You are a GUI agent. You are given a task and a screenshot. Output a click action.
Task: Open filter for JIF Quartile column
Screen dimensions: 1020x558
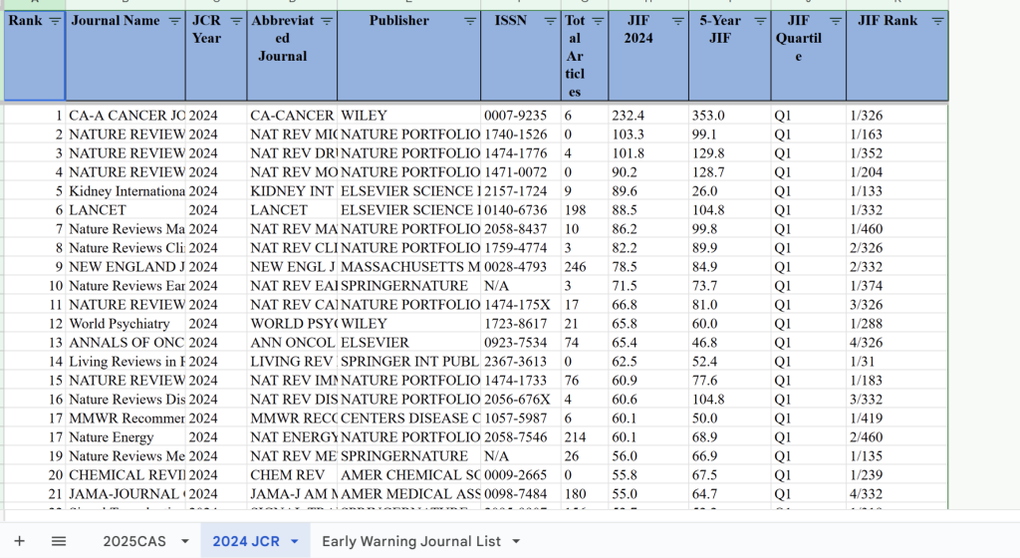click(836, 22)
